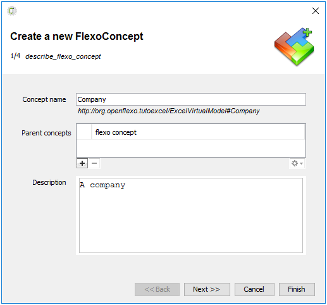Click the 'A company' description text
The height and width of the screenshot is (305, 327).
102,185
